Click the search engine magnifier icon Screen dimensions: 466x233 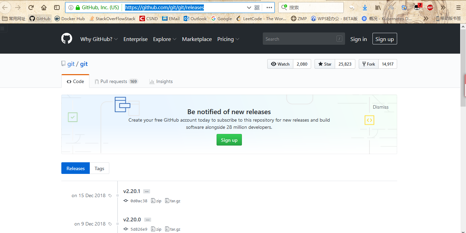[284, 8]
